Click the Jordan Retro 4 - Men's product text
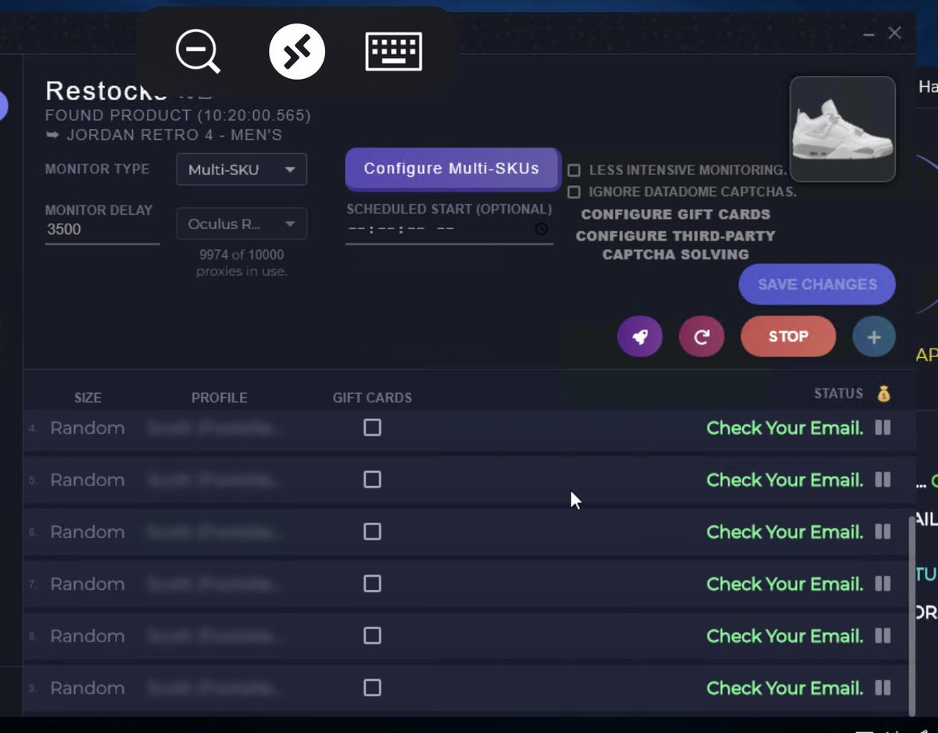Screen dimensions: 938x733 coord(174,135)
